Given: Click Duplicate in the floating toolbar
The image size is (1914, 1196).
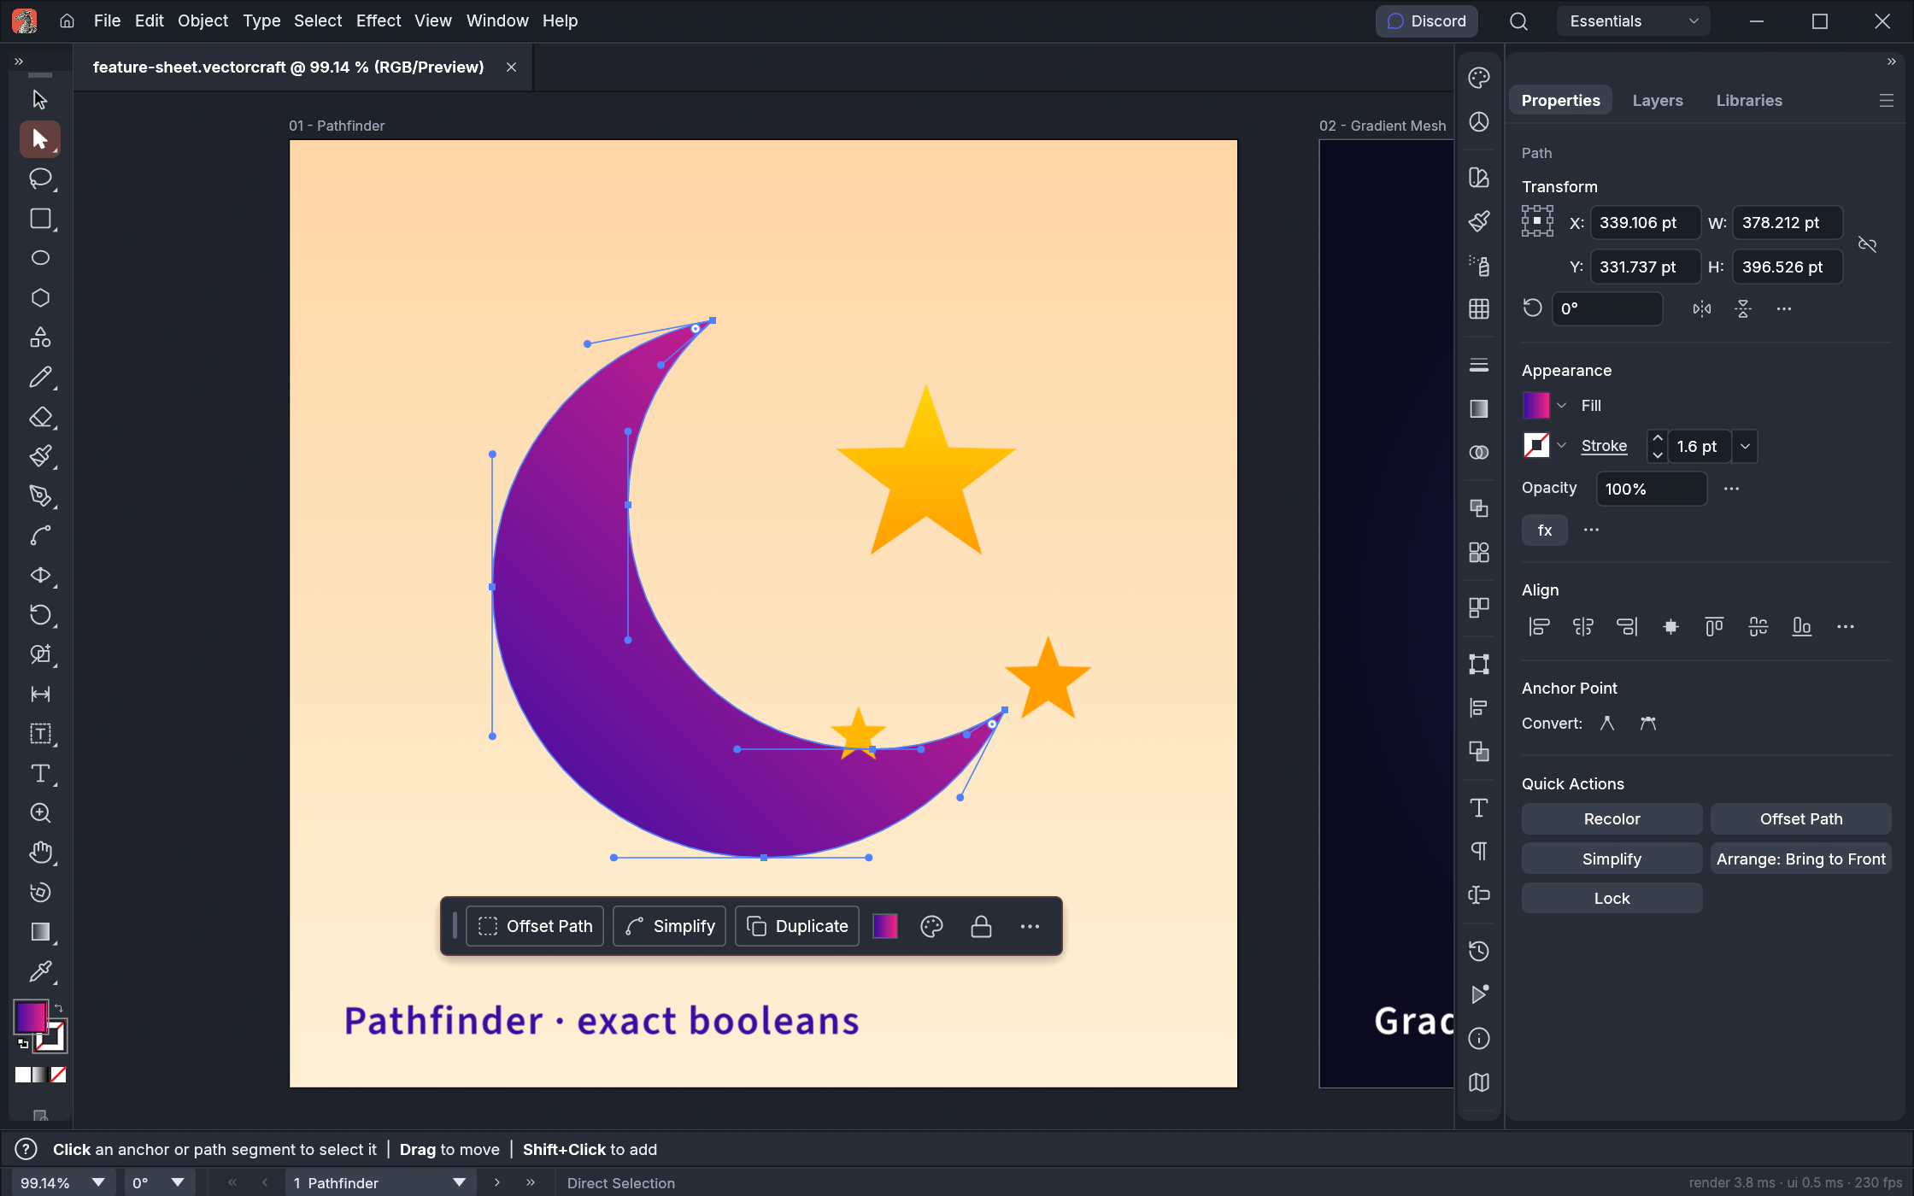Looking at the screenshot, I should (x=797, y=927).
